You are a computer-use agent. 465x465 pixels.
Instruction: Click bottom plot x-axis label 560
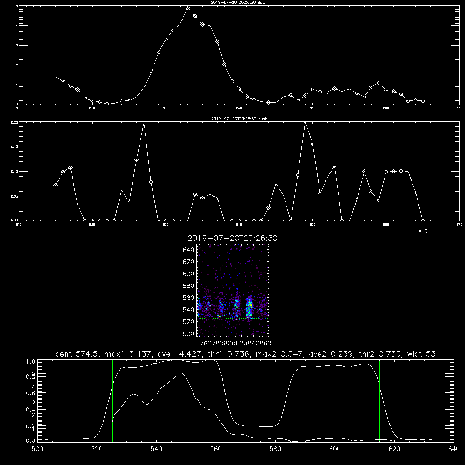[216, 449]
